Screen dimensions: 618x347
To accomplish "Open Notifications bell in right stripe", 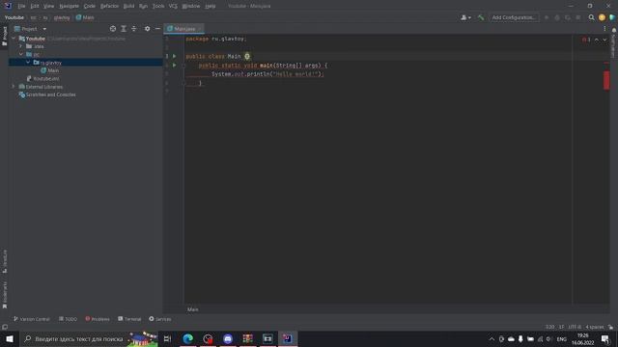I will click(x=614, y=30).
